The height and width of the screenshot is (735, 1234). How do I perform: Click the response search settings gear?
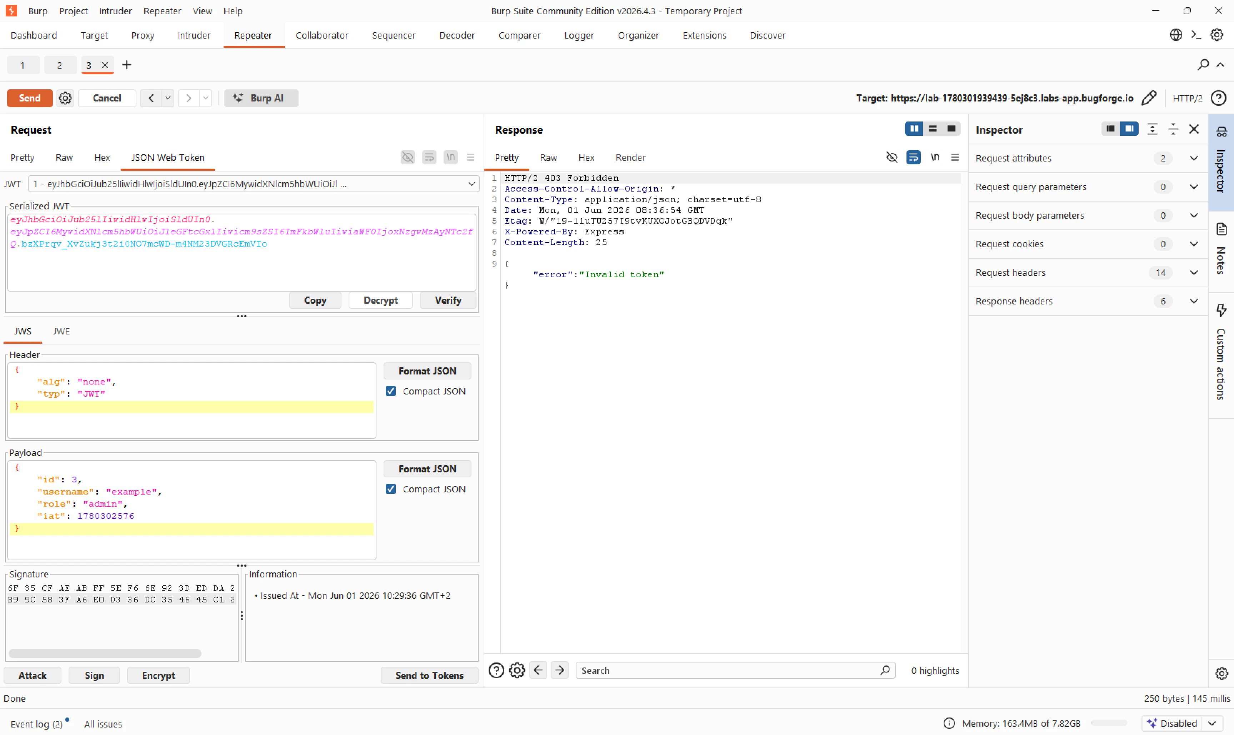pyautogui.click(x=517, y=670)
